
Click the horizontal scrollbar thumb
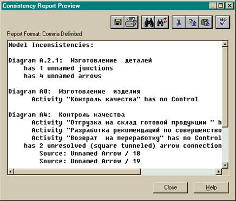77,171
